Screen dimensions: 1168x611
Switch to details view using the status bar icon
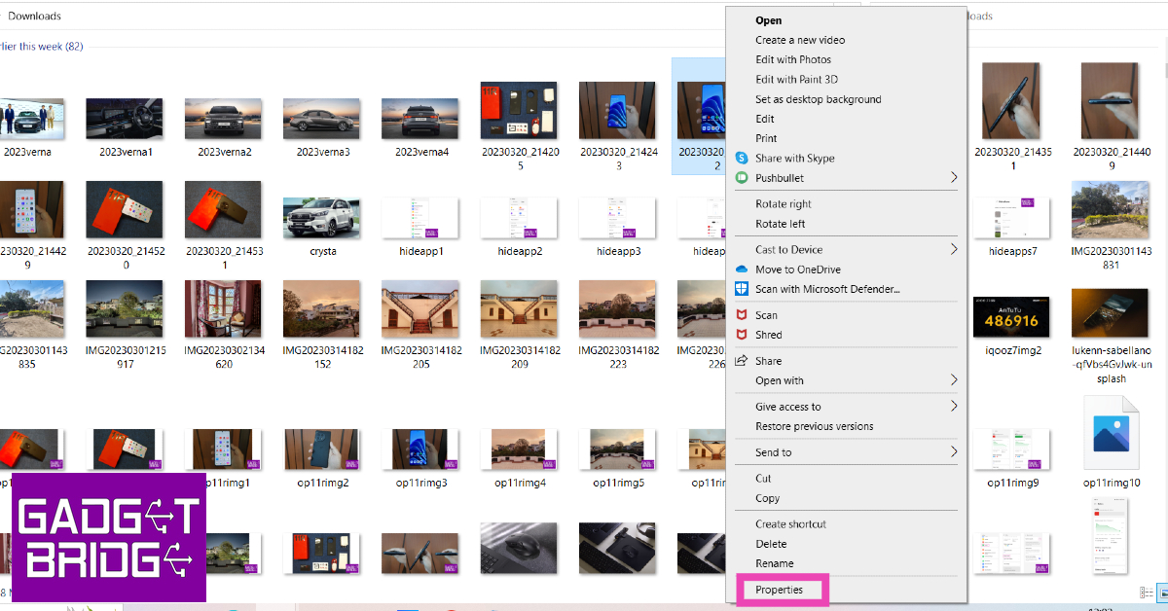[x=1147, y=593]
